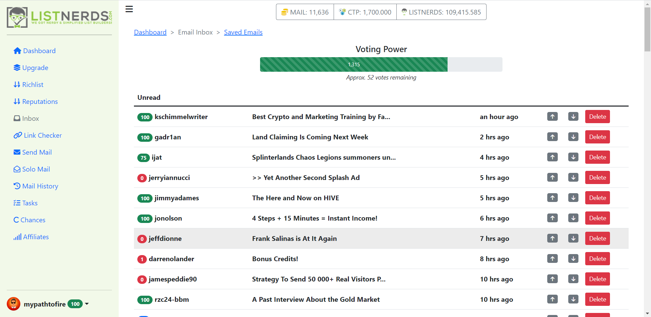Upvote the jerryiannucci email

click(552, 178)
